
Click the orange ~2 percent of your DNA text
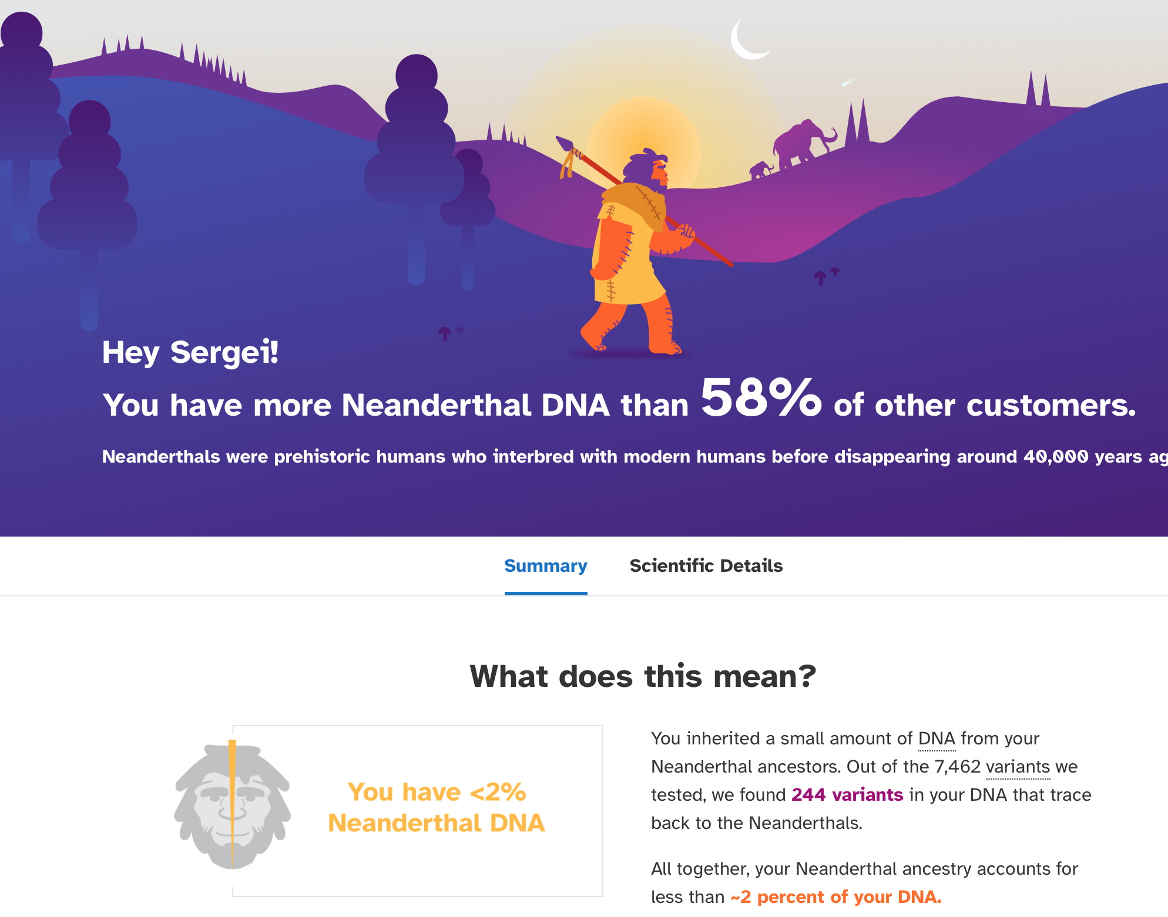point(835,897)
